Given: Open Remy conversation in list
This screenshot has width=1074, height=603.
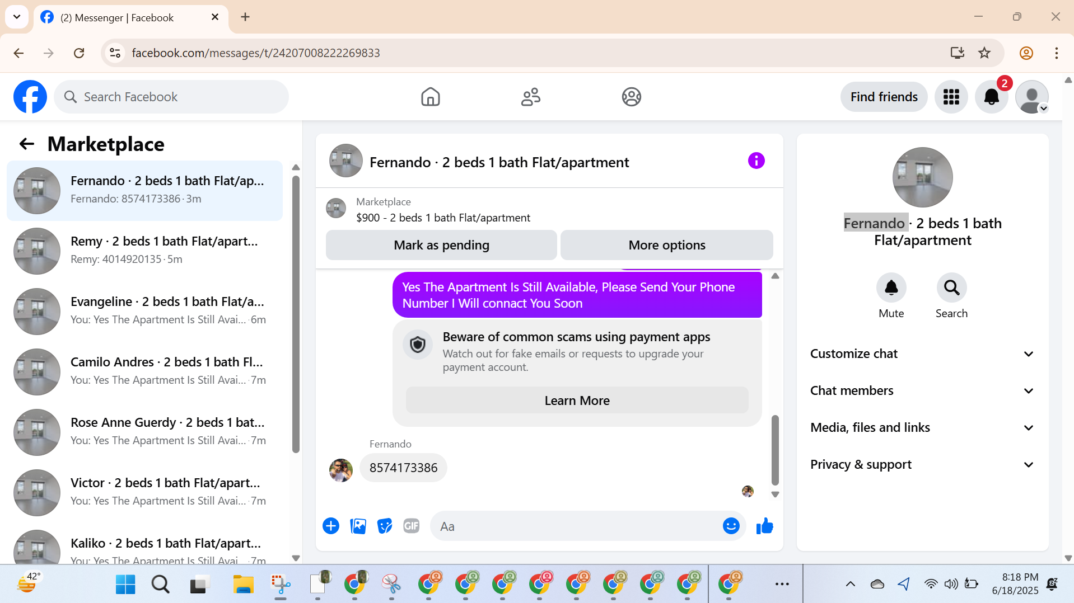Looking at the screenshot, I should click(x=144, y=251).
